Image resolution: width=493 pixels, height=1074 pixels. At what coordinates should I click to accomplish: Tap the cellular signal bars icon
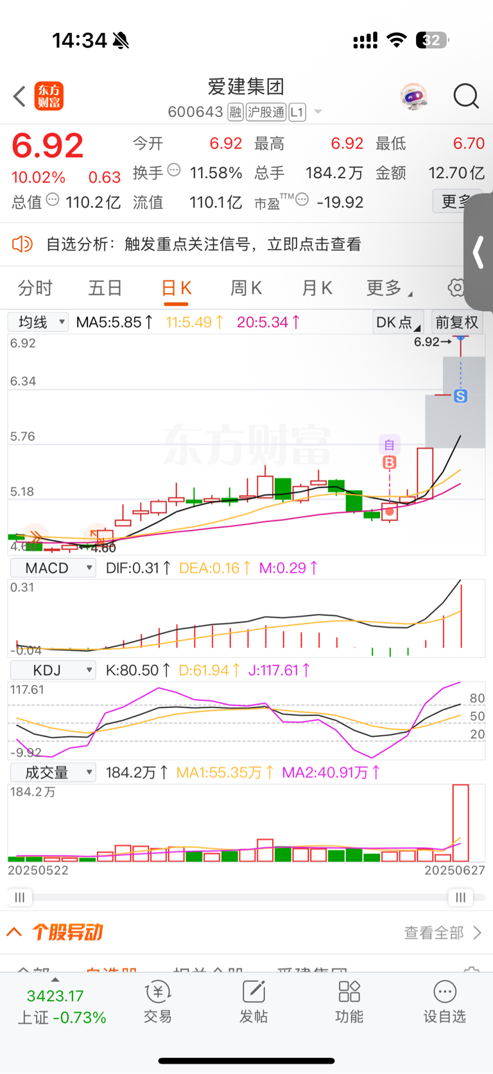(365, 41)
